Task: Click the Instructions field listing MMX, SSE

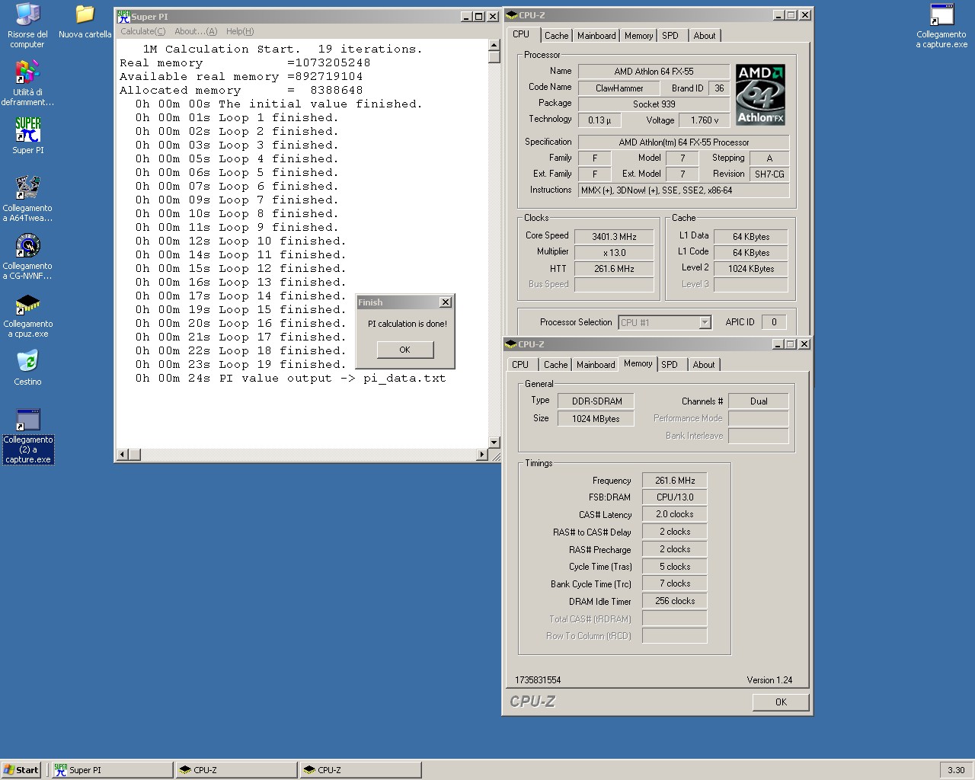Action: pyautogui.click(x=684, y=190)
